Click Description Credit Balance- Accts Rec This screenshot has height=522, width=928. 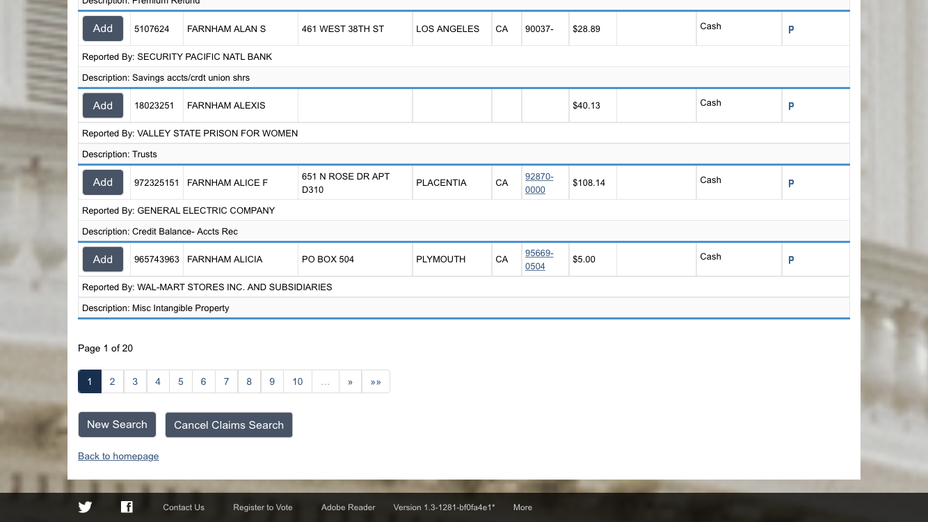tap(185, 231)
